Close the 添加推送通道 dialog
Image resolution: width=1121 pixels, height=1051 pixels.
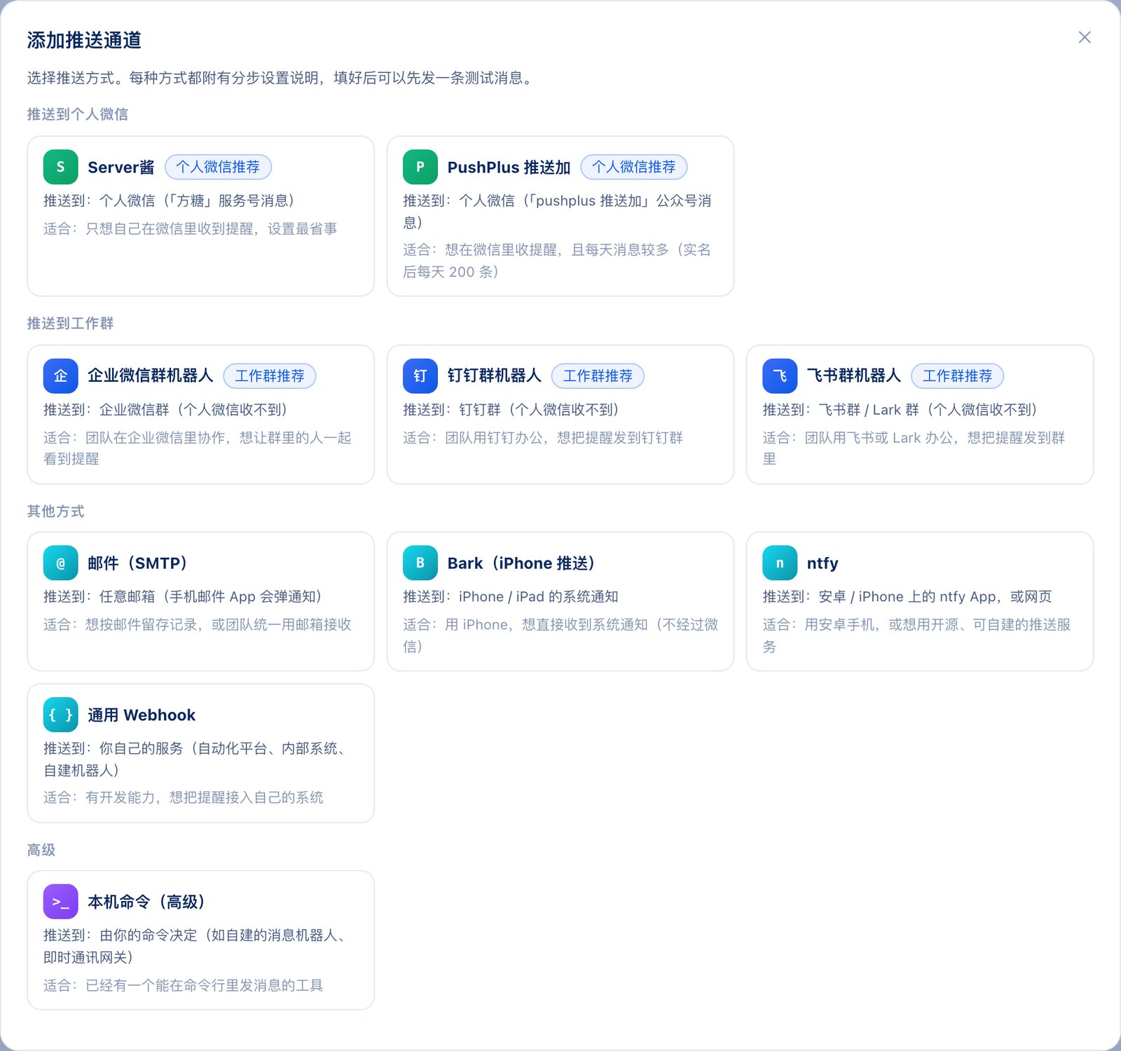tap(1085, 37)
